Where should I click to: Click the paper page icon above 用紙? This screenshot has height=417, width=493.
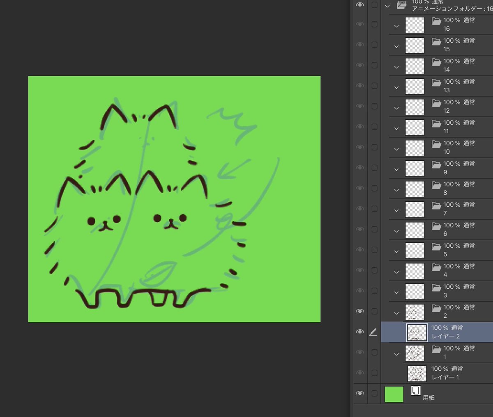click(x=416, y=390)
